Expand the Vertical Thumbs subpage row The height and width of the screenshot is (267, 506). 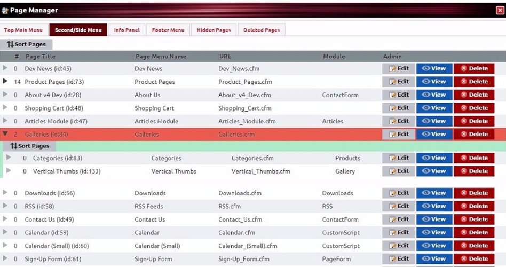tap(9, 170)
